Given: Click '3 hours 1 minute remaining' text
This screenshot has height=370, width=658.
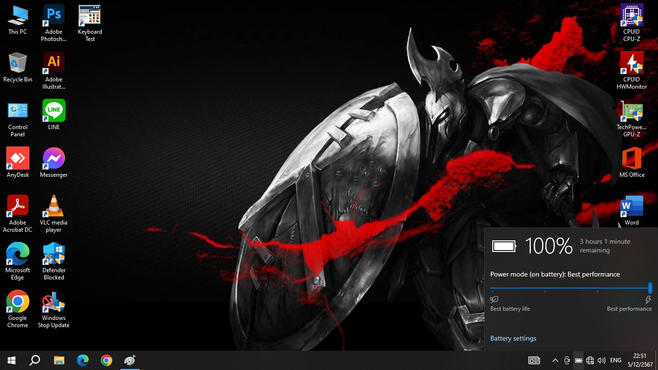Looking at the screenshot, I should click(605, 246).
